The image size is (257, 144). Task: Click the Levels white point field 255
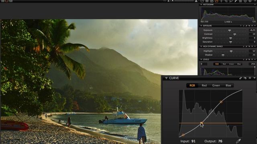[252, 64]
